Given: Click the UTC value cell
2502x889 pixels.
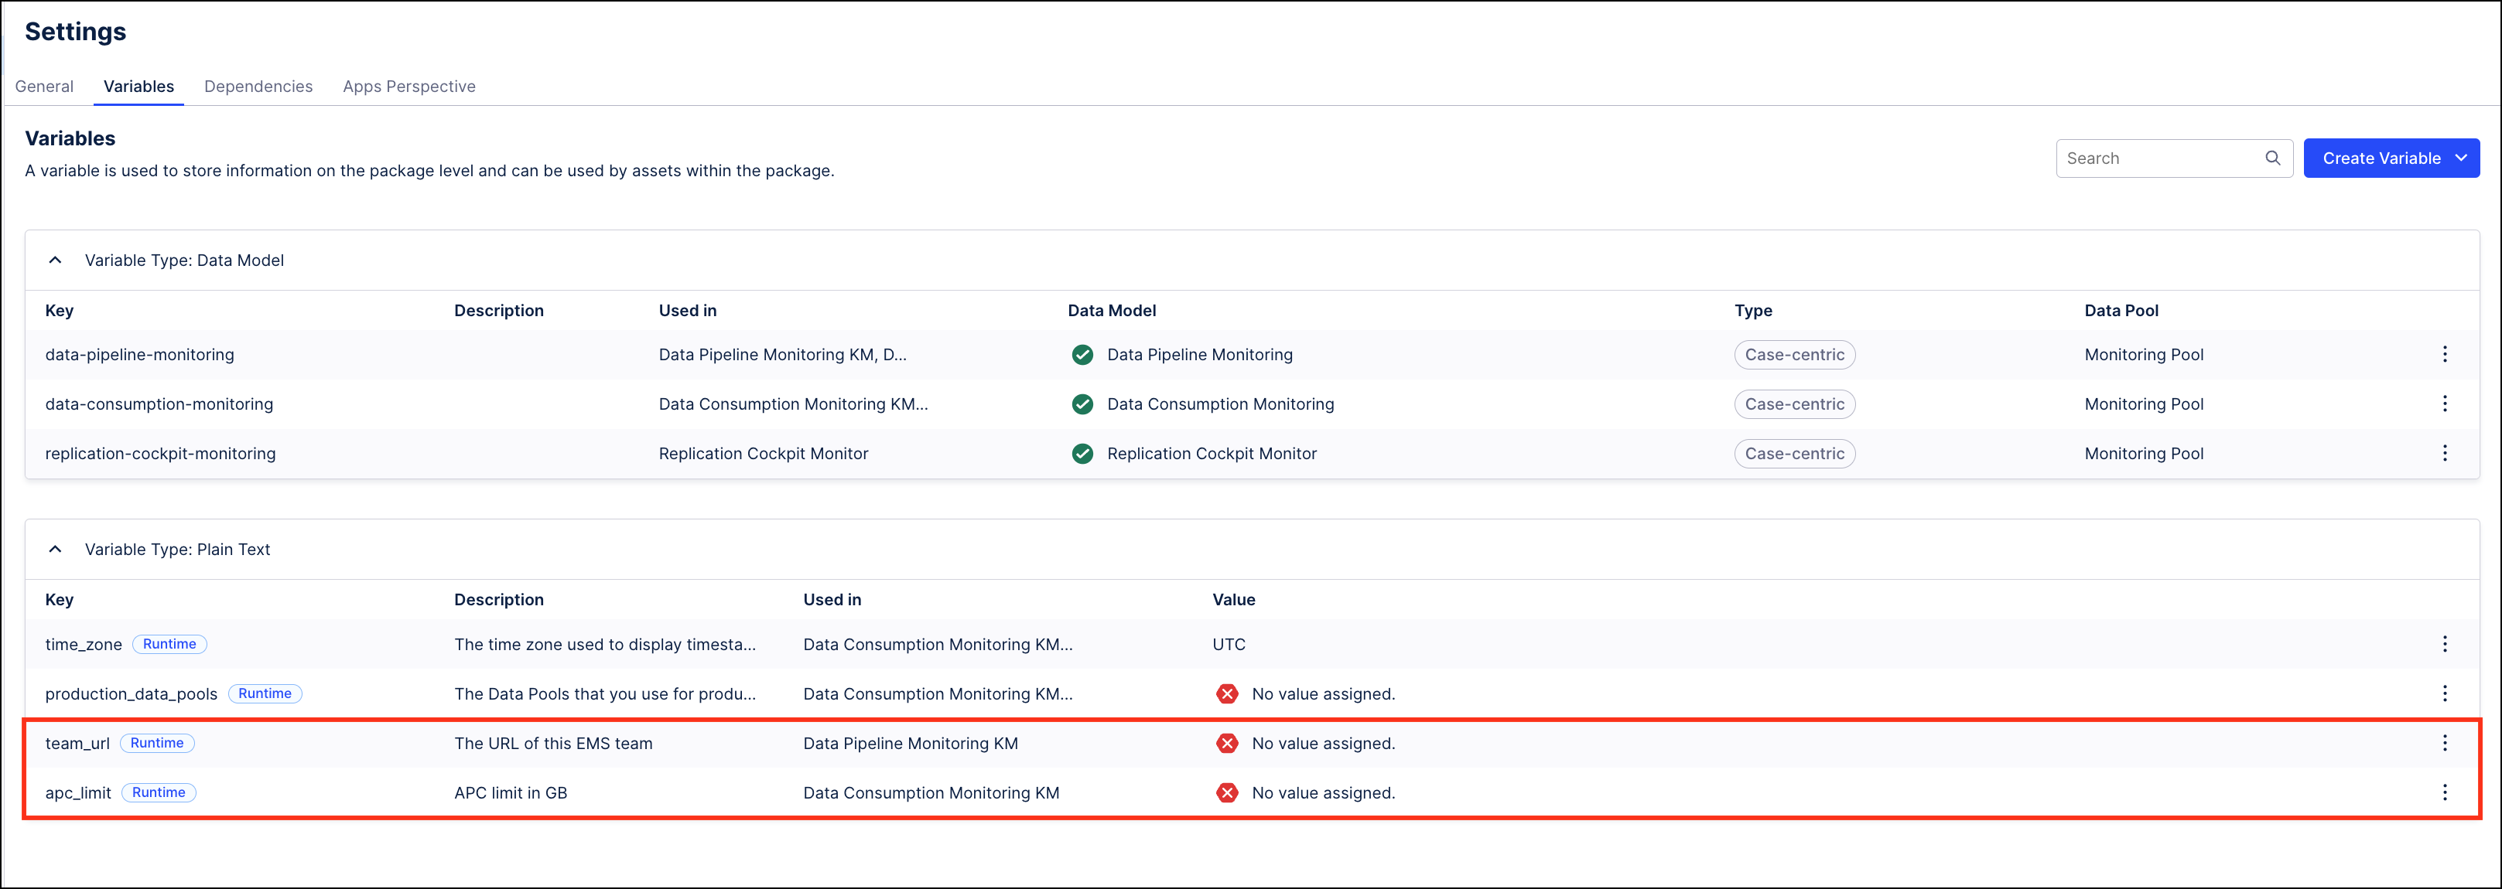Looking at the screenshot, I should [x=1229, y=645].
